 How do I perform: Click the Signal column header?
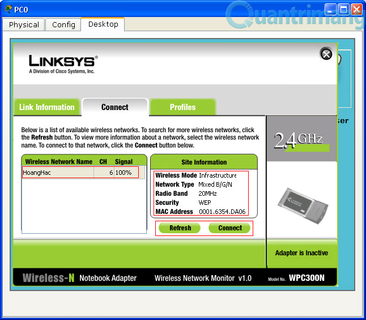(x=124, y=162)
